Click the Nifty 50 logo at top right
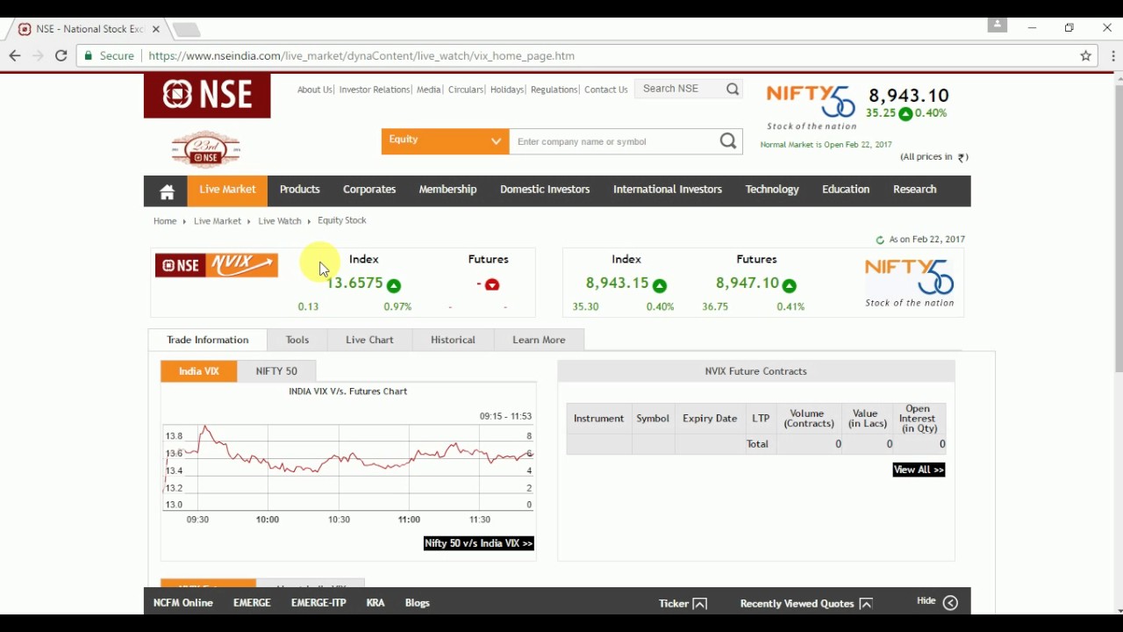The width and height of the screenshot is (1123, 632). tap(811, 107)
